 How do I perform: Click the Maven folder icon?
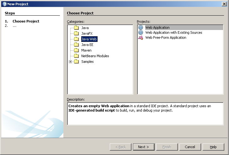click(76, 50)
